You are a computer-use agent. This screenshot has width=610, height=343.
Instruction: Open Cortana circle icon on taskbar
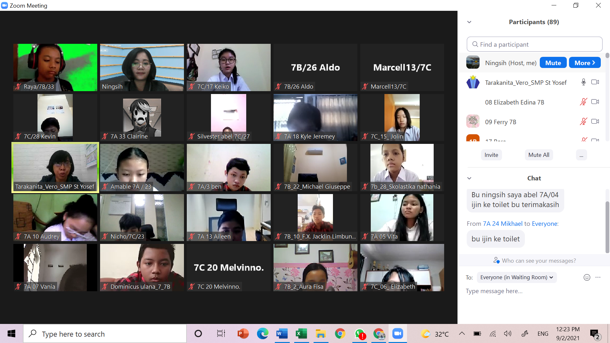point(198,333)
